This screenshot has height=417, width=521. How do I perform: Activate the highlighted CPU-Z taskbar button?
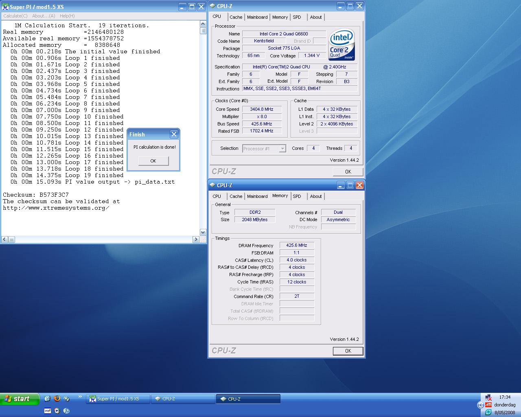tap(248, 399)
